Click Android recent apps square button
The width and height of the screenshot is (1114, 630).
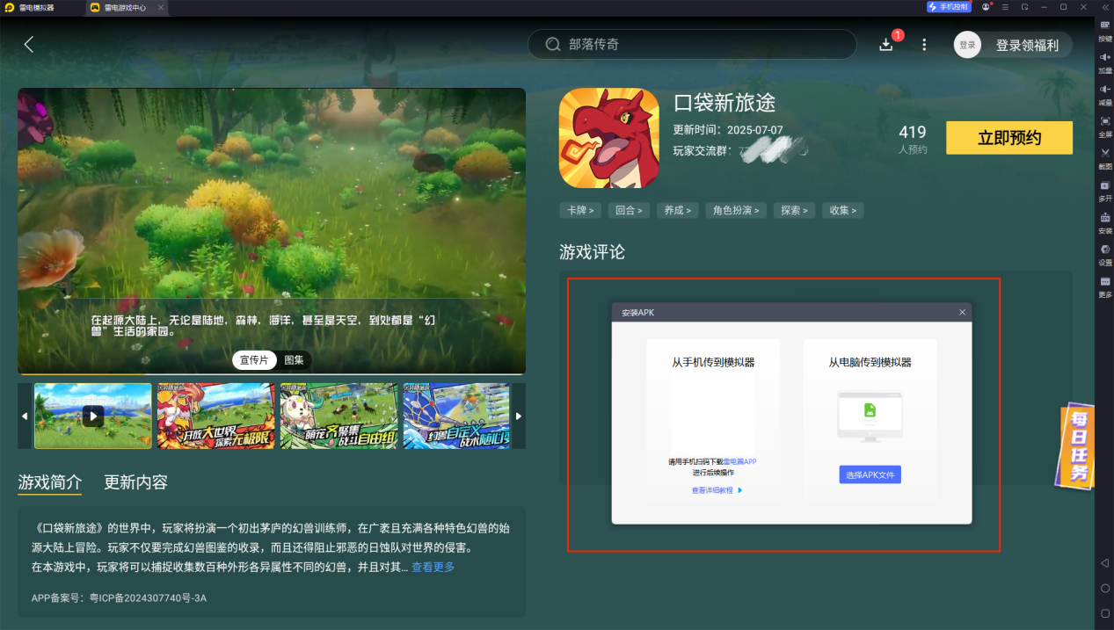(x=1105, y=612)
